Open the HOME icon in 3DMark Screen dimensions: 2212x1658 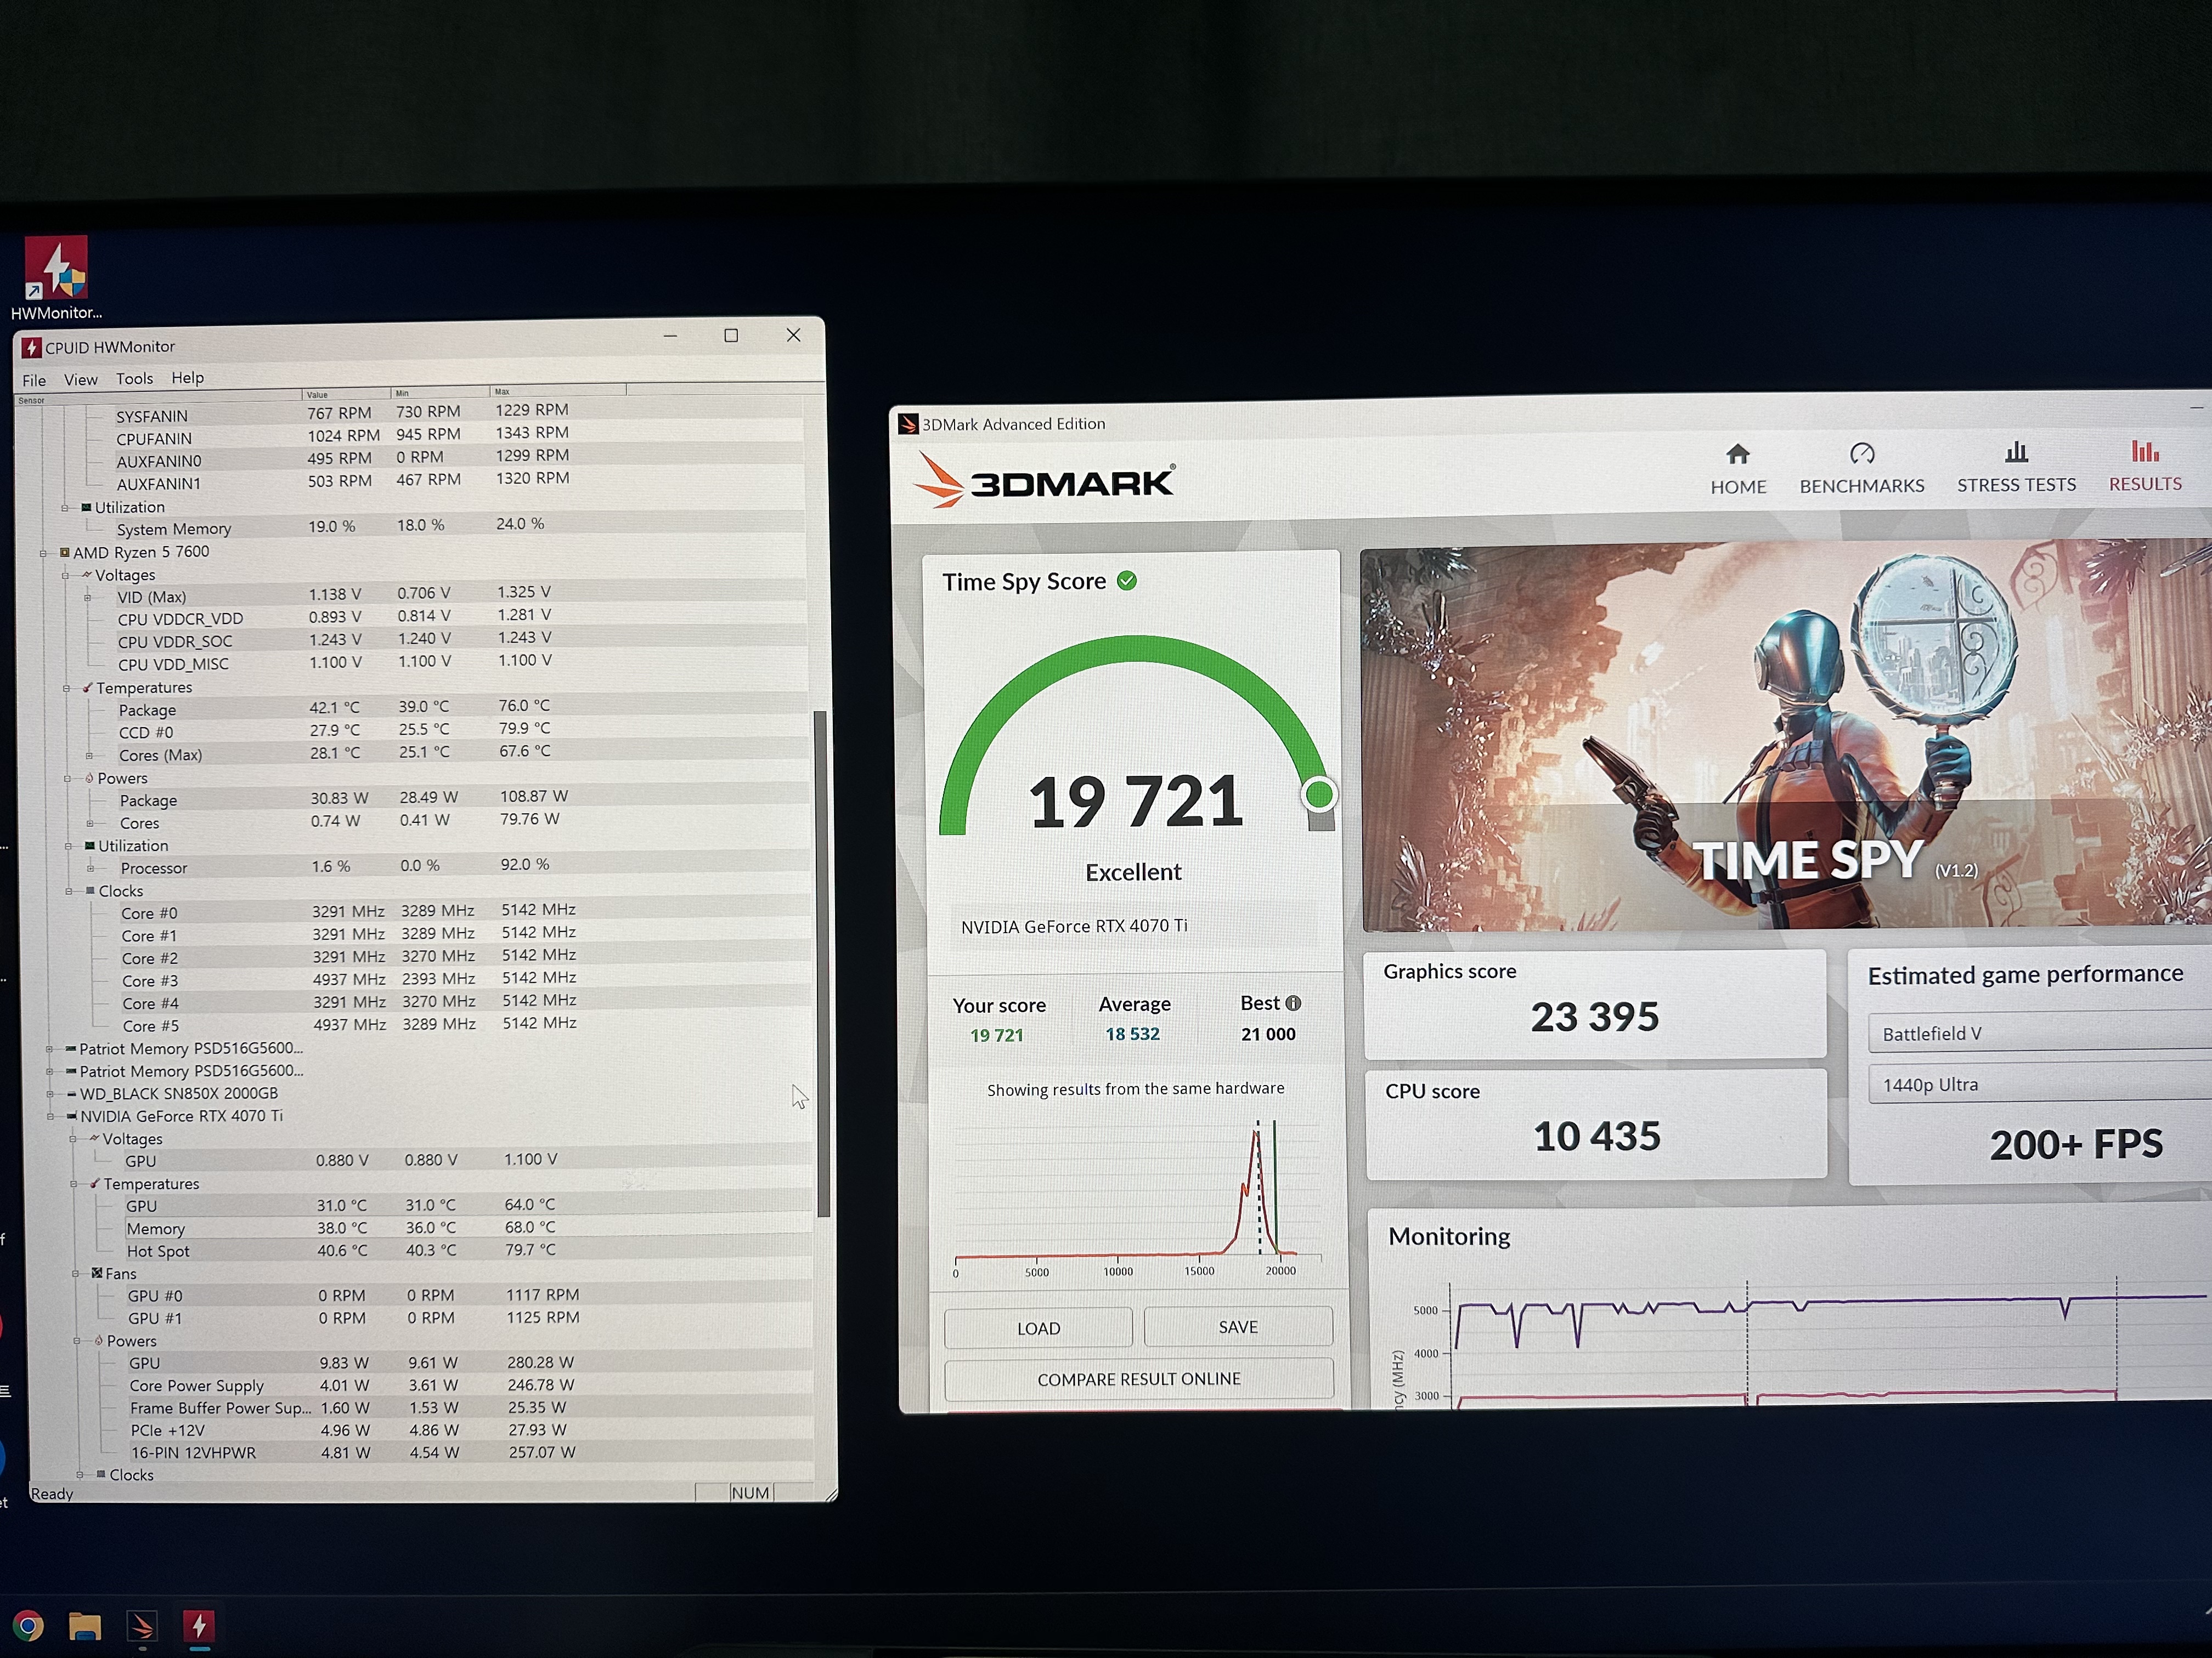1737,455
